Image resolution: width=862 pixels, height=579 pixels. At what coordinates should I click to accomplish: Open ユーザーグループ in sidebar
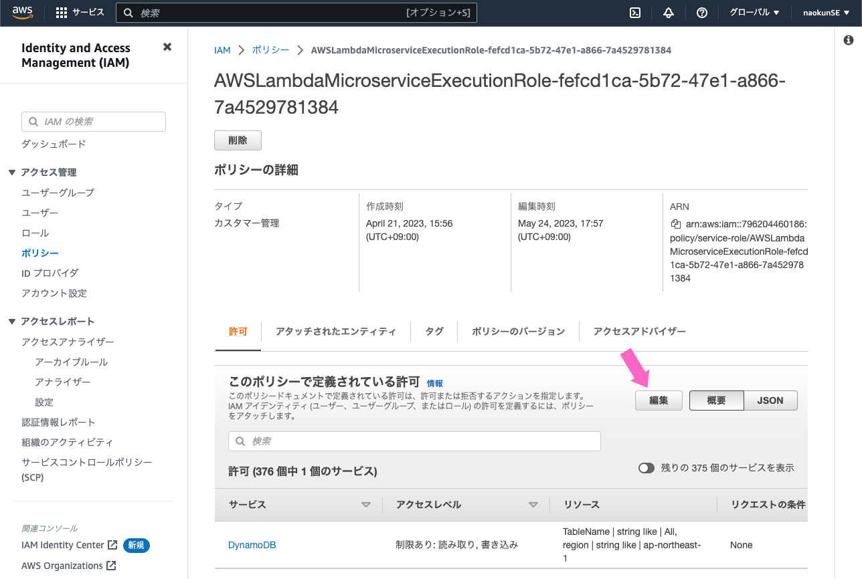(x=58, y=193)
